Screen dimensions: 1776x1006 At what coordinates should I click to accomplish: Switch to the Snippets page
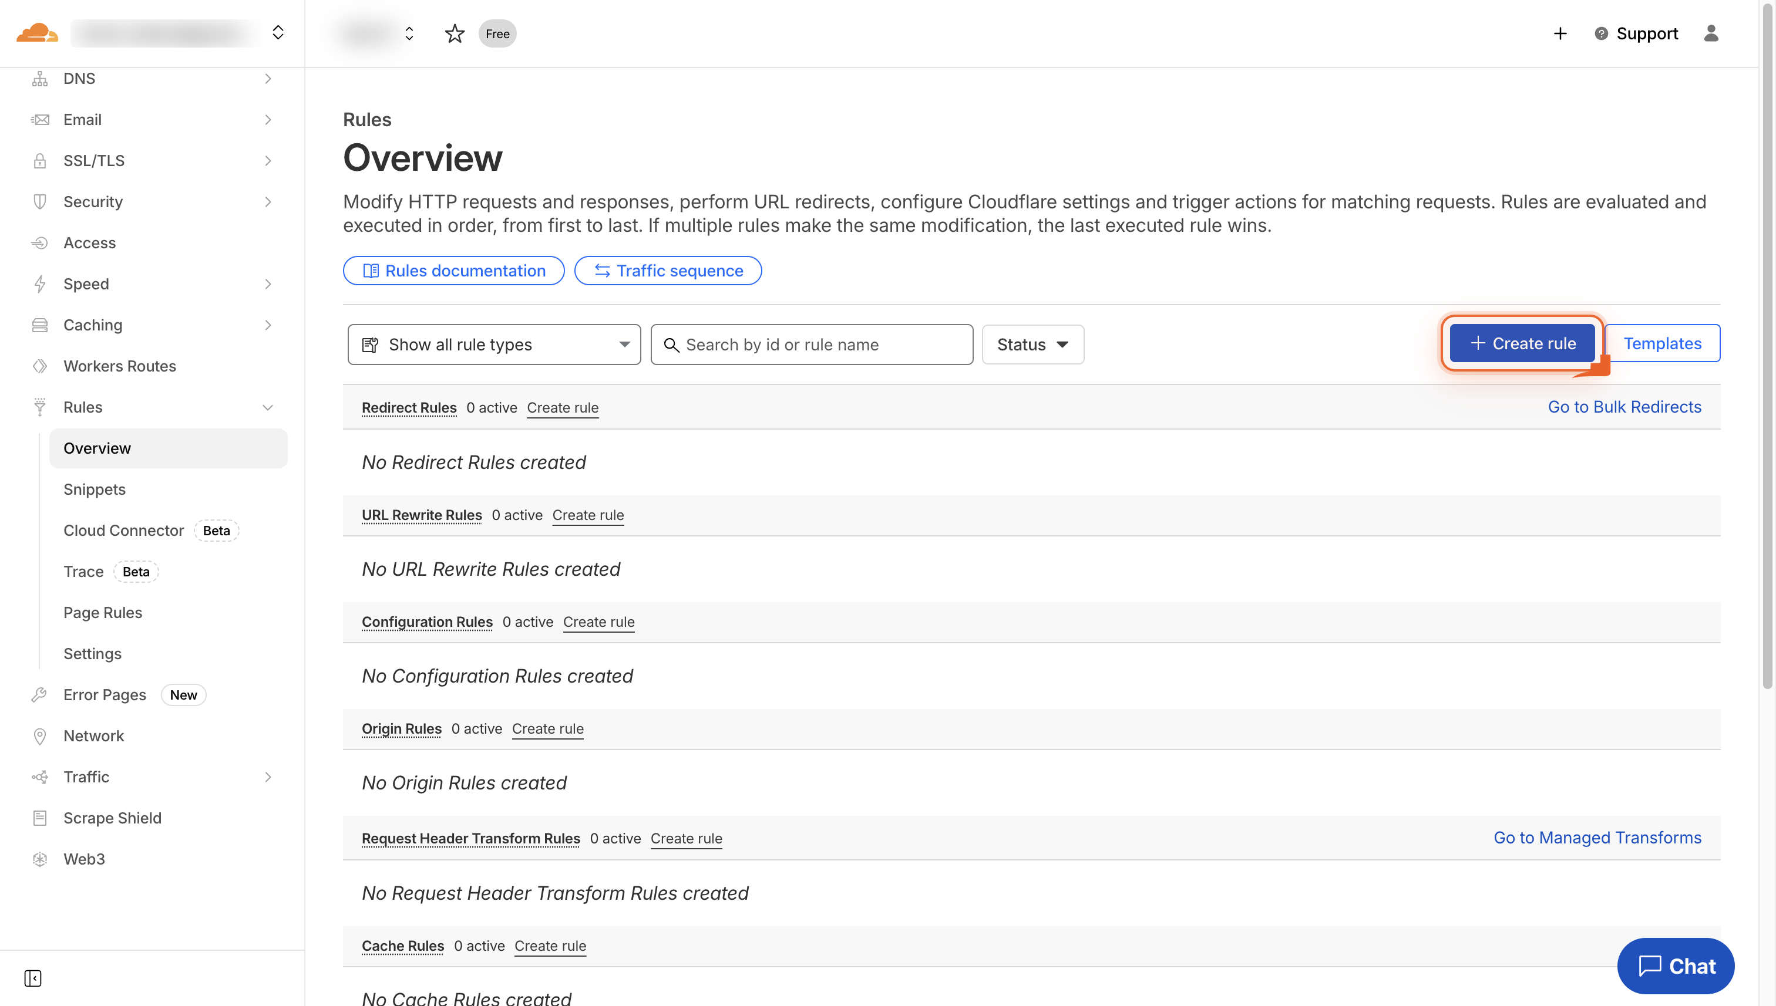[x=94, y=489]
